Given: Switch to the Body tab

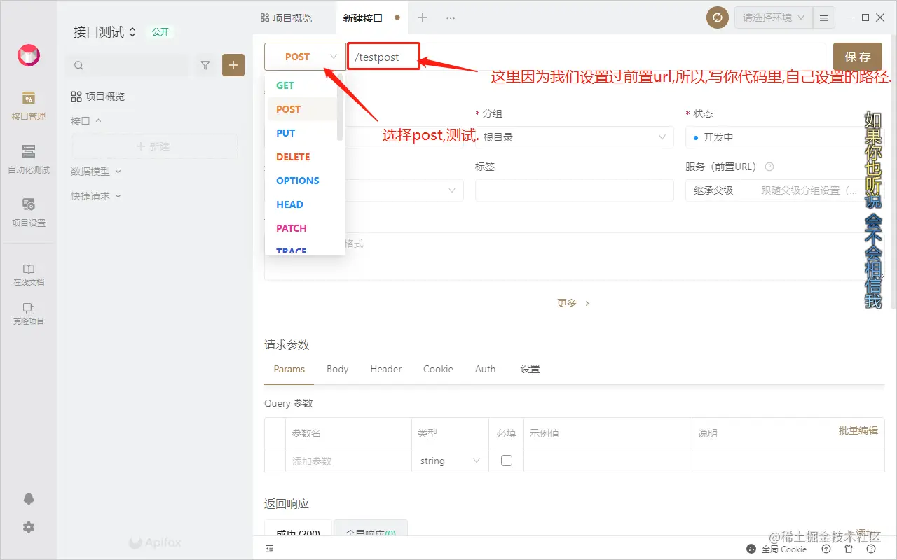Looking at the screenshot, I should coord(337,369).
